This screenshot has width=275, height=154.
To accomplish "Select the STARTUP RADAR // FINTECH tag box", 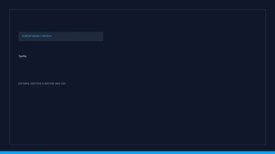I will (x=61, y=36).
